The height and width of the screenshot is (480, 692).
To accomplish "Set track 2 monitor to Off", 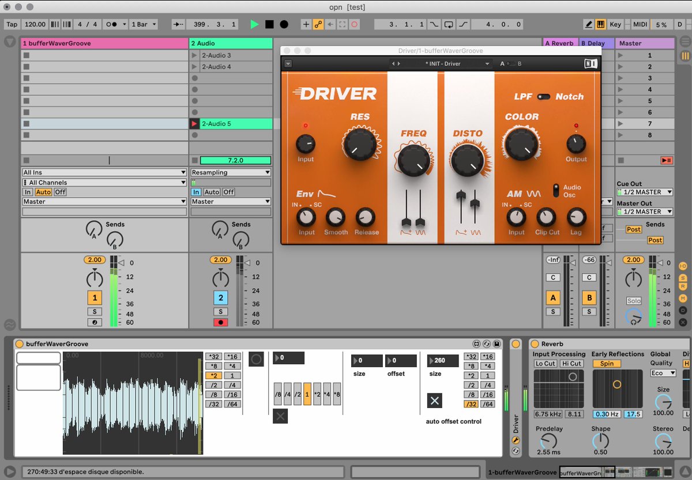I will coord(229,192).
